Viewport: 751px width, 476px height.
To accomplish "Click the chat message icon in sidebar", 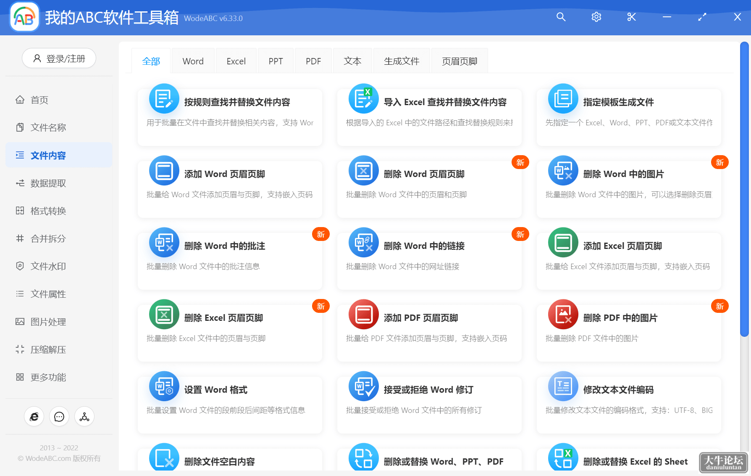I will (59, 417).
